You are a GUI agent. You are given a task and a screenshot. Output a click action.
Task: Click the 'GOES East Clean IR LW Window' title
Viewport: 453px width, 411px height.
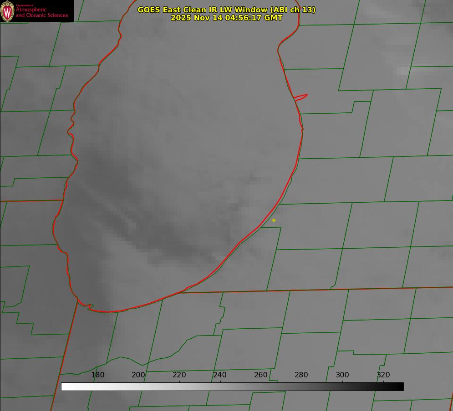pos(226,10)
